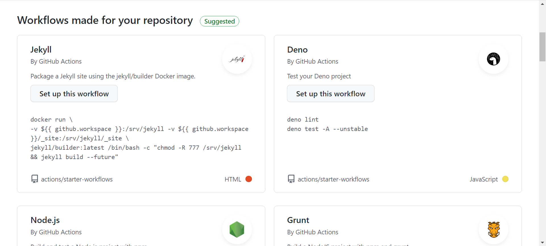Click the Deno card title
The width and height of the screenshot is (546, 246).
(x=297, y=50)
